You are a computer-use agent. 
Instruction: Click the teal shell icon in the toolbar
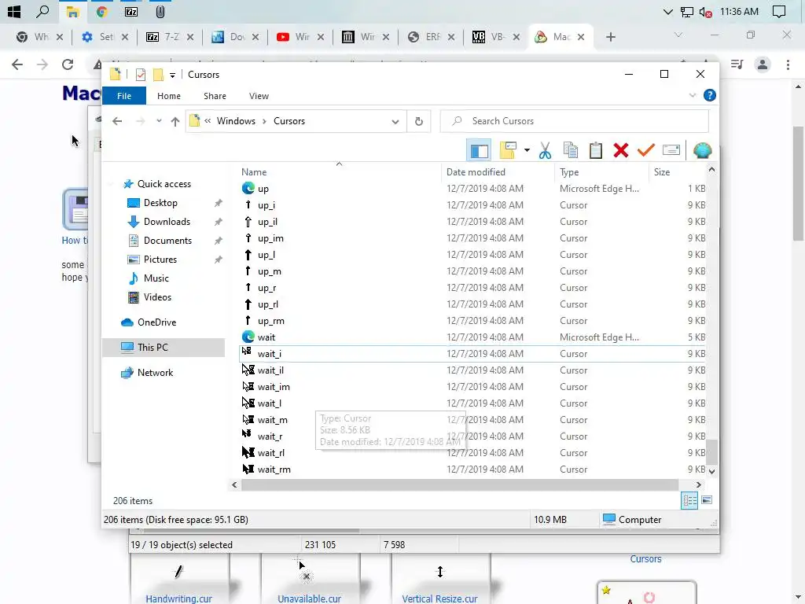pos(702,150)
